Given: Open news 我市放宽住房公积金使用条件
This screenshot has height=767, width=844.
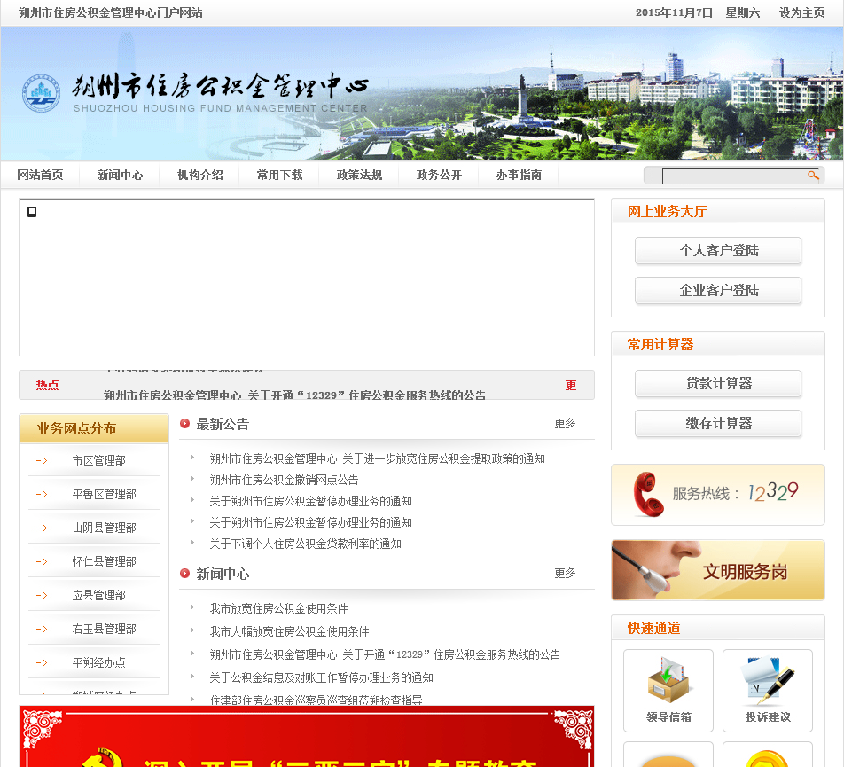Looking at the screenshot, I should click(278, 608).
